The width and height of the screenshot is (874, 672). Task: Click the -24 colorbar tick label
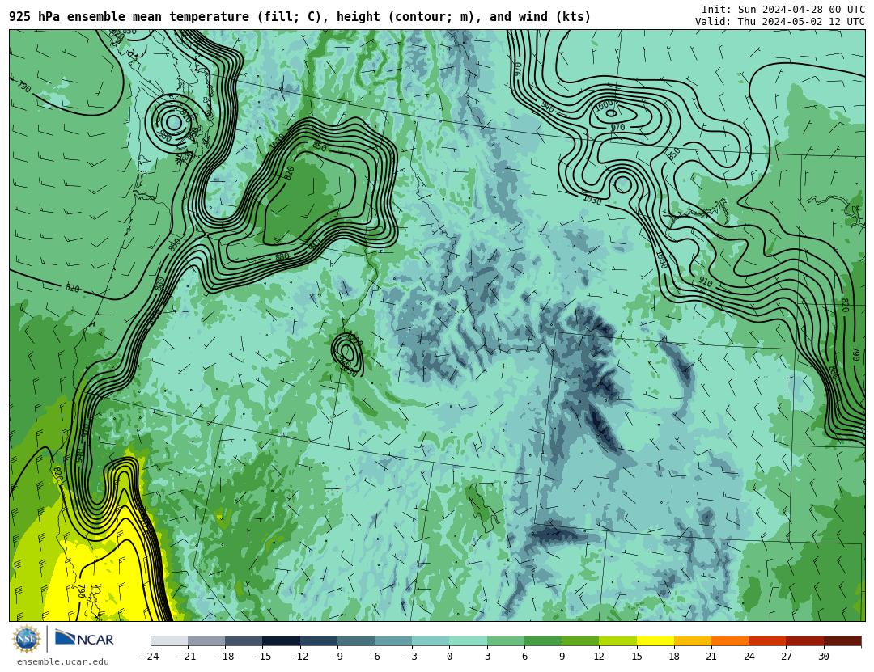click(x=150, y=657)
